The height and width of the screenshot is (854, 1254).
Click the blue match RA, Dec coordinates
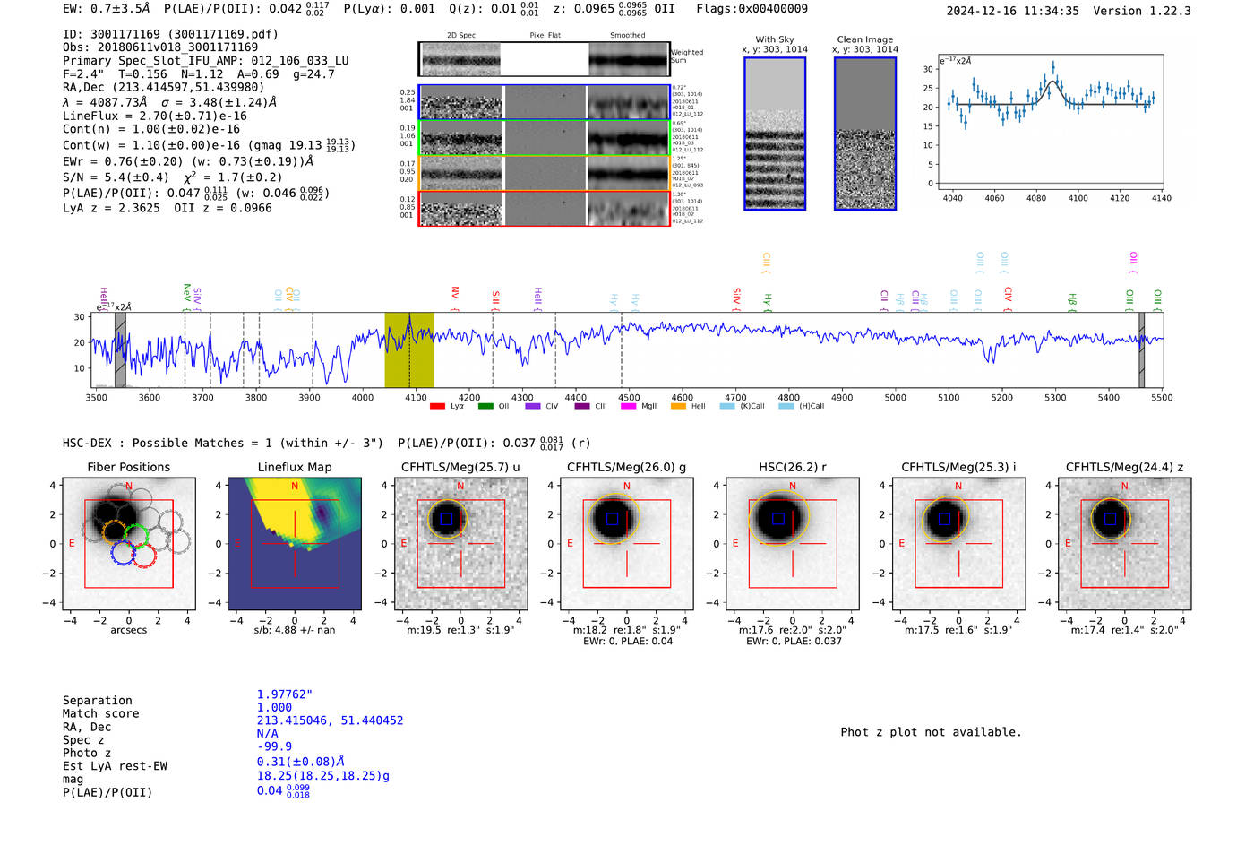click(330, 720)
